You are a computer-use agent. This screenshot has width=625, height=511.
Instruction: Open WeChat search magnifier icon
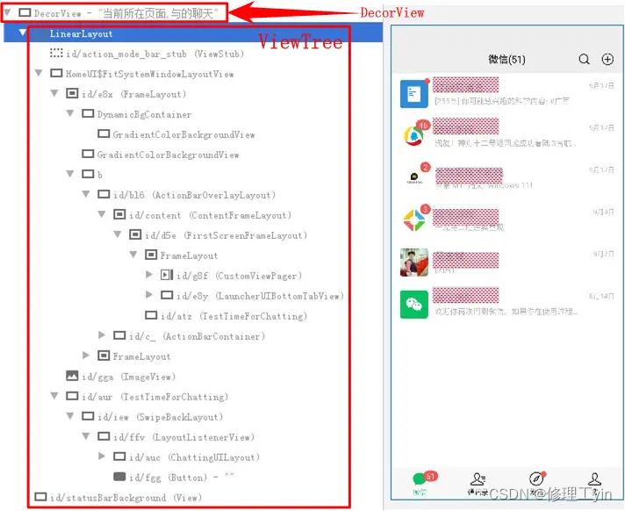(584, 60)
